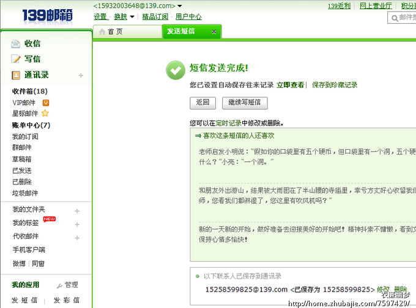Click 删除 for saved contact 15258599825
Viewport: 416px width, 308px height.
(x=401, y=290)
